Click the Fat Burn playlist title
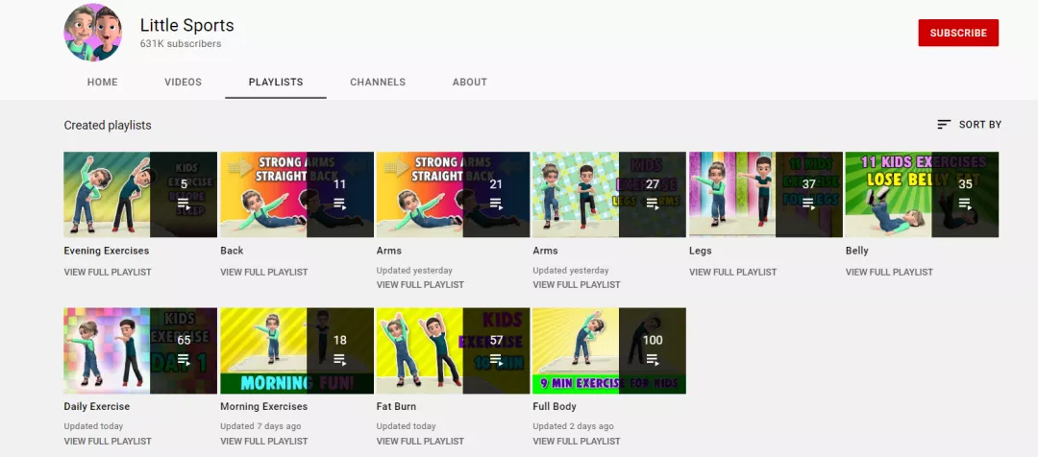Screen dimensions: 1038x457 pos(396,407)
